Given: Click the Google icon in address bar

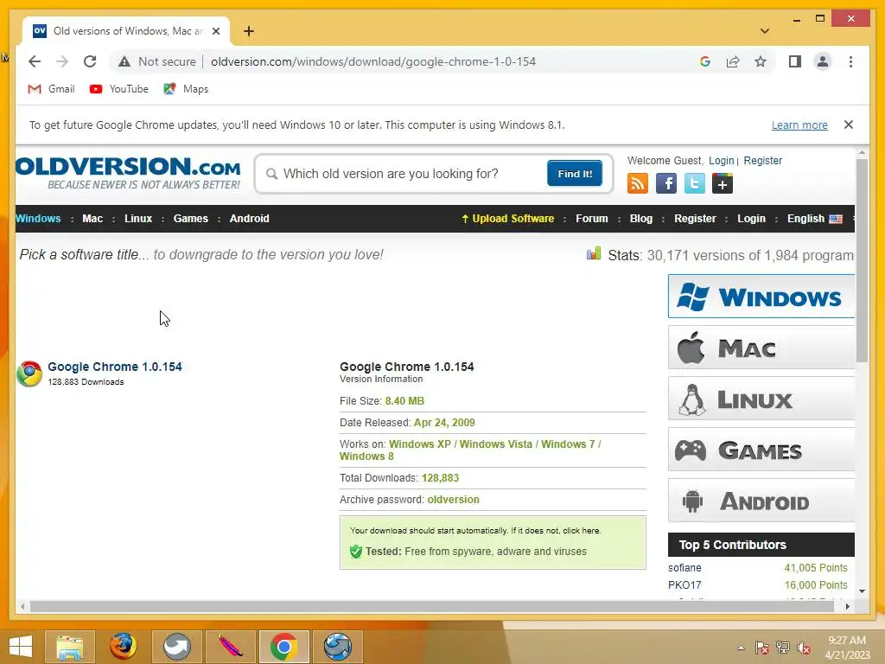Looking at the screenshot, I should coord(705,61).
